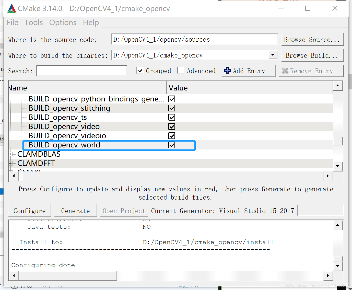Click the Remove Entry button

pos(311,71)
